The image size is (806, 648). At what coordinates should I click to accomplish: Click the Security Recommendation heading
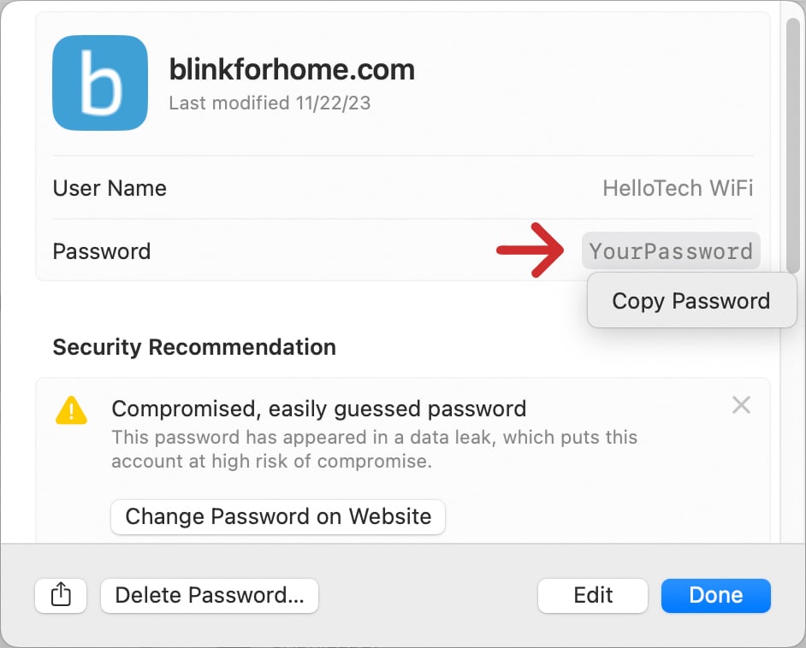[x=194, y=347]
